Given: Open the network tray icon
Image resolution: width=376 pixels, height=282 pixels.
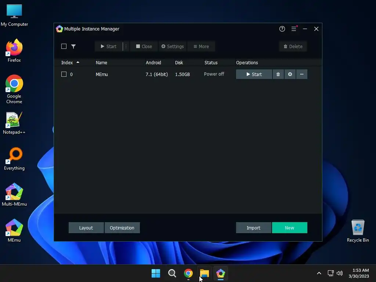Looking at the screenshot, I should (x=331, y=273).
